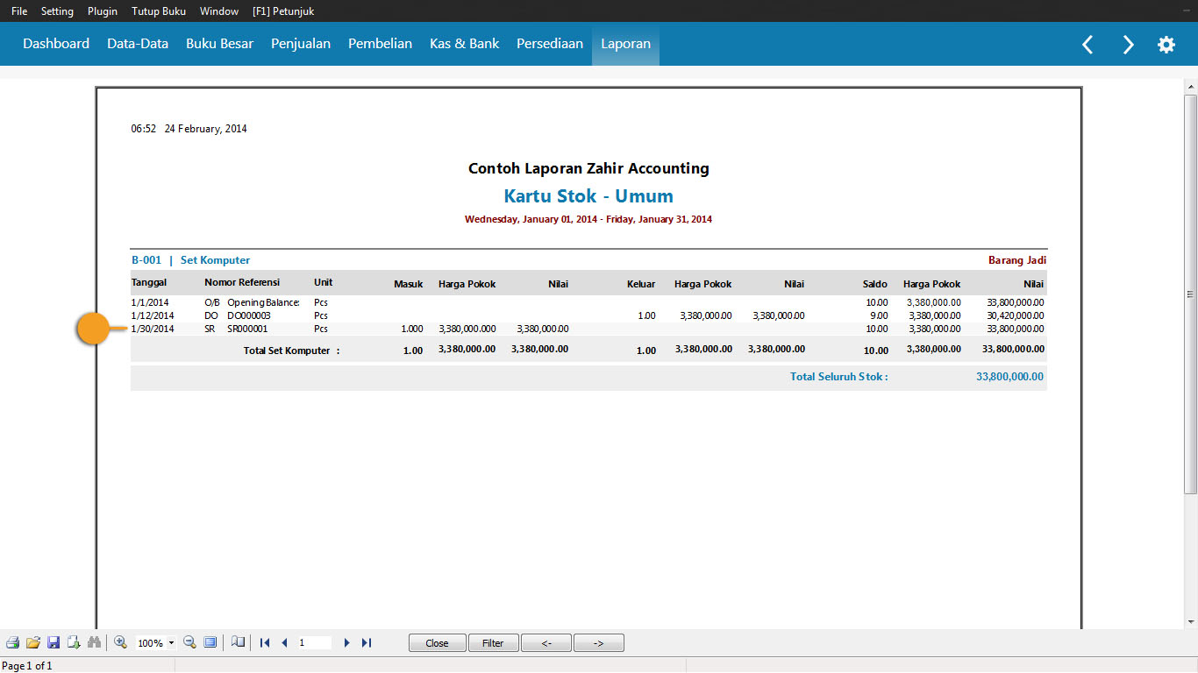The height and width of the screenshot is (673, 1198).
Task: Open the File menu
Action: tap(19, 11)
